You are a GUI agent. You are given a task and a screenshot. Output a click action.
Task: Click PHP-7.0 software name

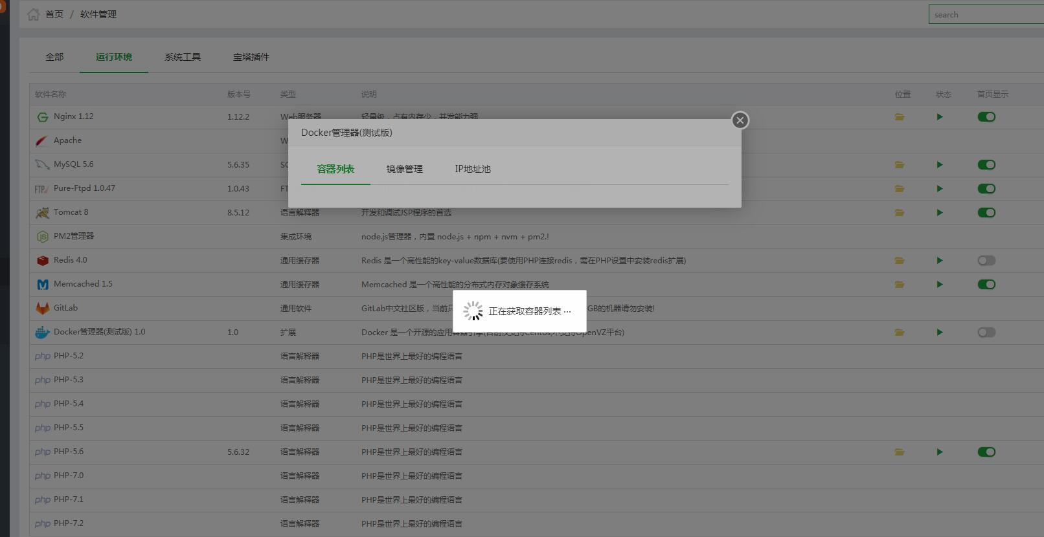pos(69,476)
